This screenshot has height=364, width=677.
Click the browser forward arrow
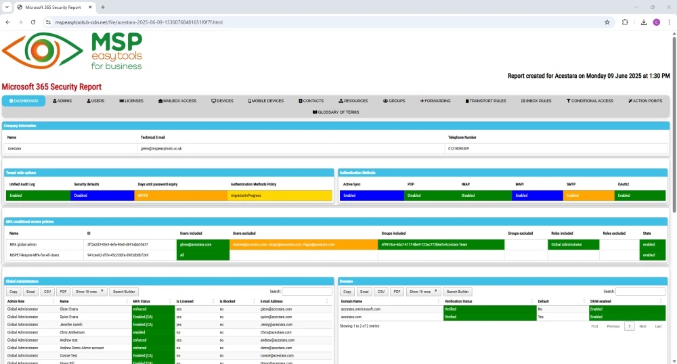coord(20,22)
